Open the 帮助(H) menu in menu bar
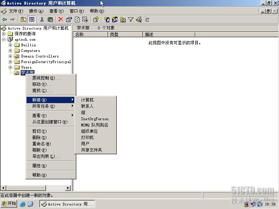 tap(97, 11)
